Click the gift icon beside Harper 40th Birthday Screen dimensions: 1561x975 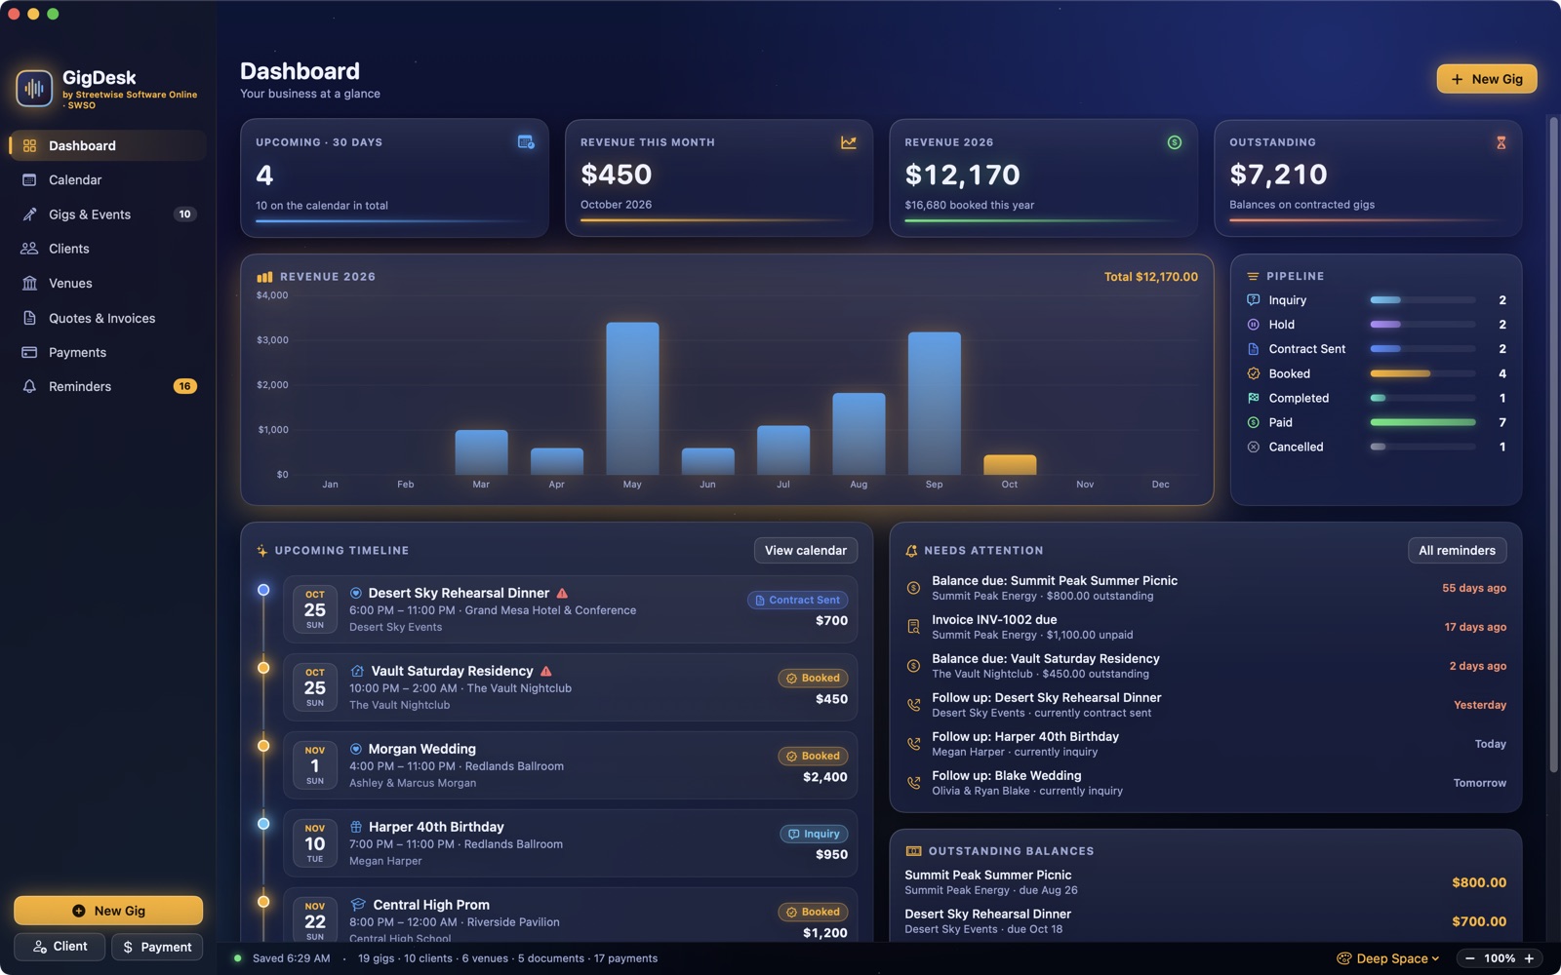[x=356, y=827]
